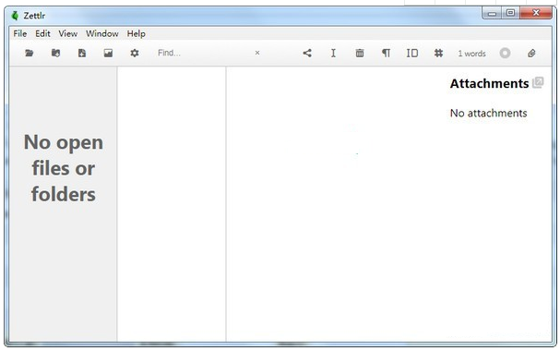Screen dimensions: 560x351
Task: Minimize the Zettlr window
Action: pyautogui.click(x=492, y=14)
